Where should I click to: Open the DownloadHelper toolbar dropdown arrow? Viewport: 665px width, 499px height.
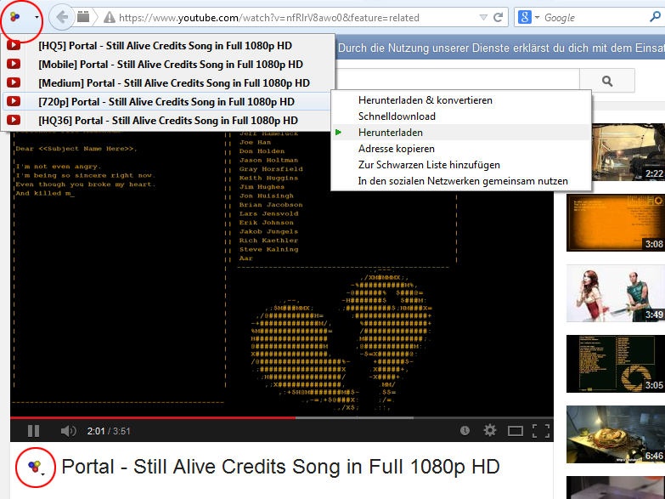click(x=37, y=17)
